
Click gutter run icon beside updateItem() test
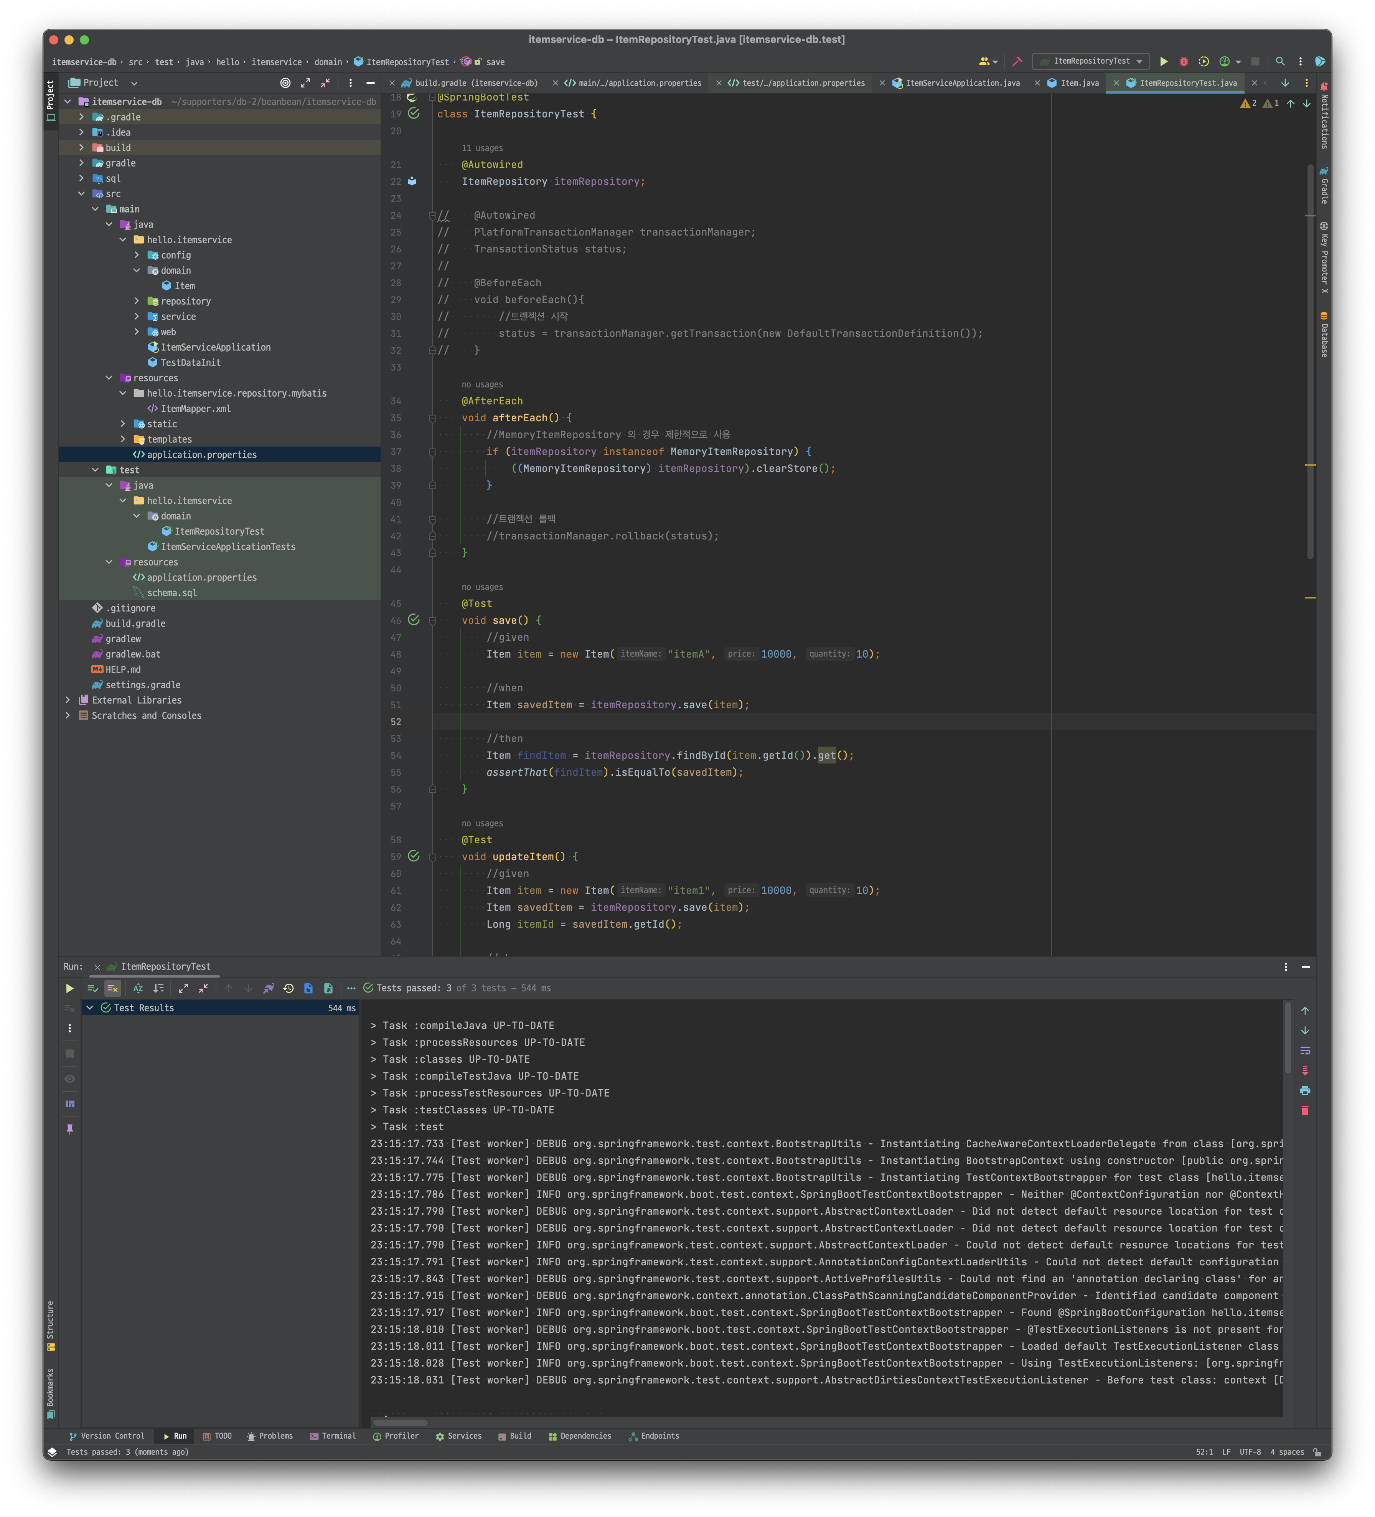point(413,856)
